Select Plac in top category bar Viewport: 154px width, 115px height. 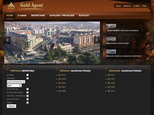pos(144,6)
